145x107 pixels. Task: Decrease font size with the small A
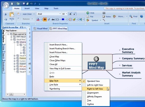[x=74, y=14]
